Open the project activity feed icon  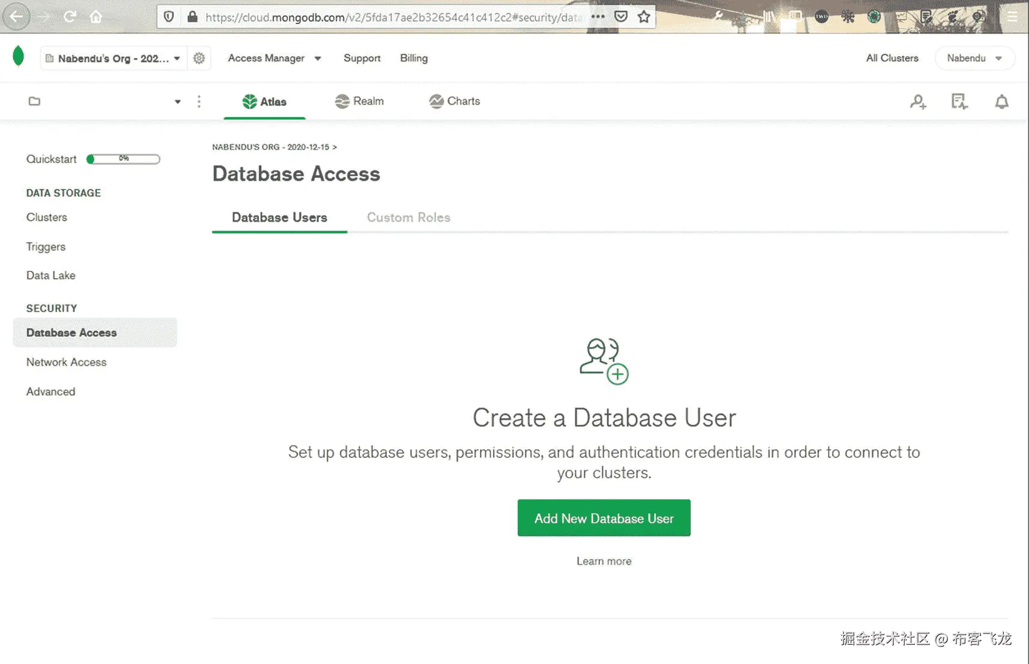tap(959, 101)
